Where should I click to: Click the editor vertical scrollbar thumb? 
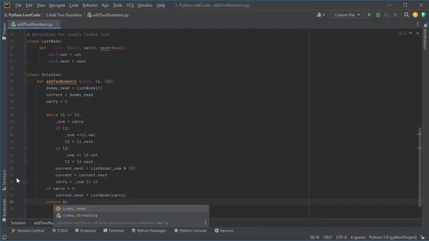click(420, 167)
